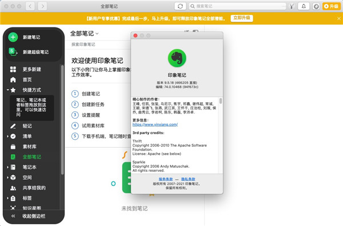Go back with the left arrow button

pyautogui.click(x=30, y=6)
